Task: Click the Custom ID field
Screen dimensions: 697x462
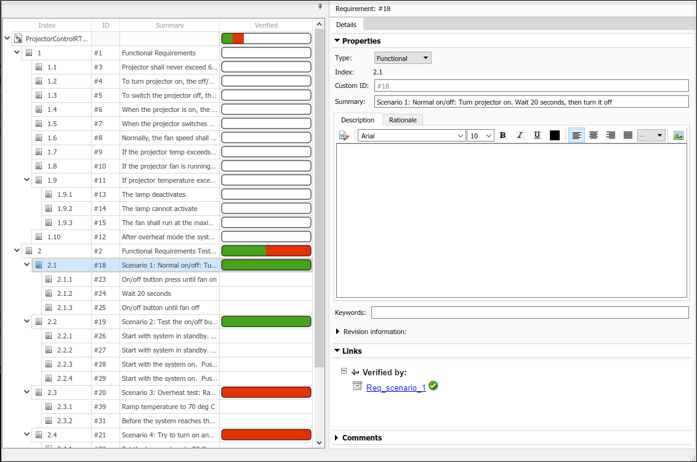Action: coord(531,86)
